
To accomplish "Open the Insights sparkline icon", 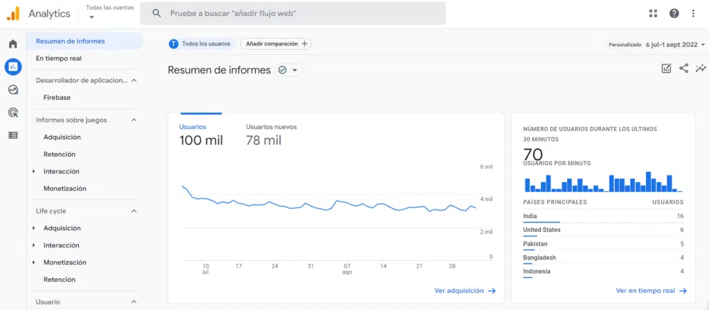I will (701, 68).
